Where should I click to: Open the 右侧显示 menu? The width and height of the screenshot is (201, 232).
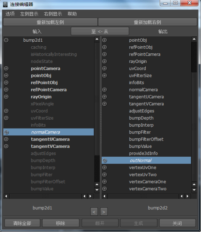pyautogui.click(x=53, y=14)
